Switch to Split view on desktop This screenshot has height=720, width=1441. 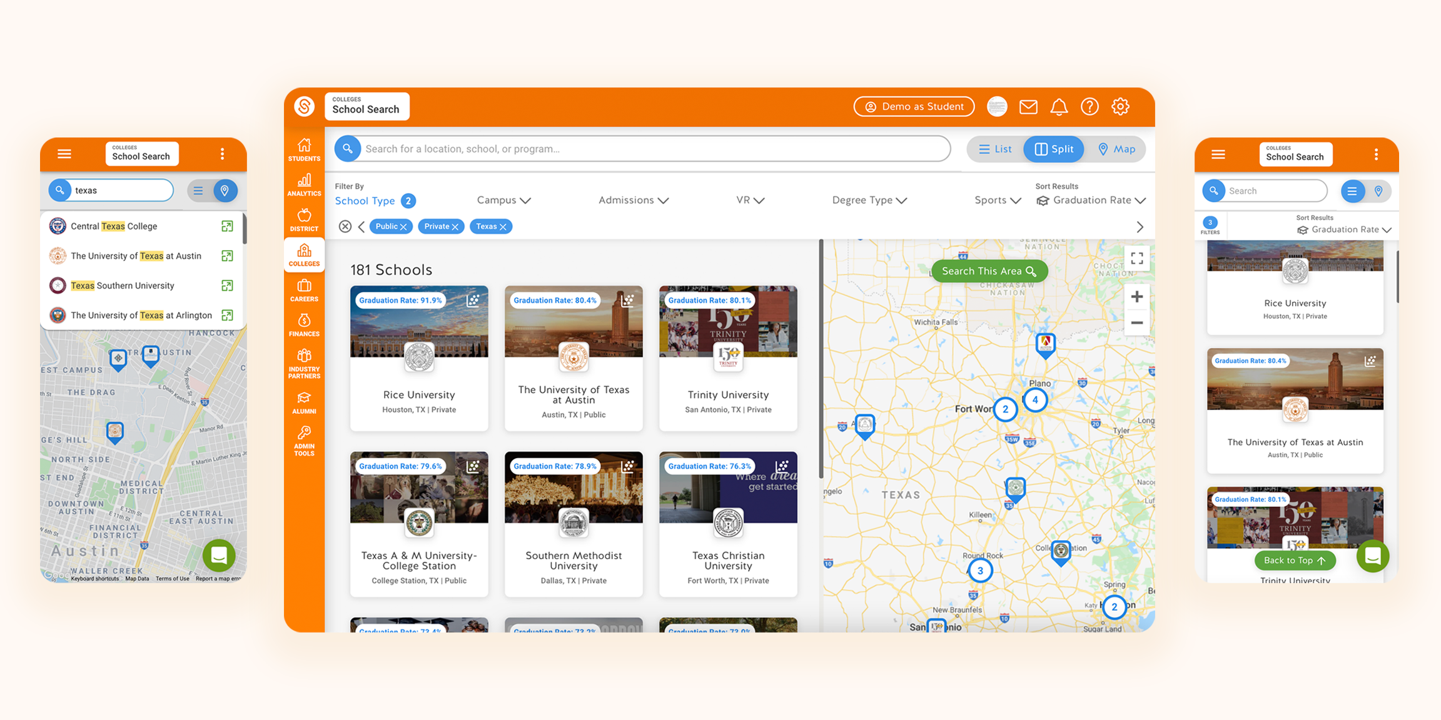[1054, 149]
